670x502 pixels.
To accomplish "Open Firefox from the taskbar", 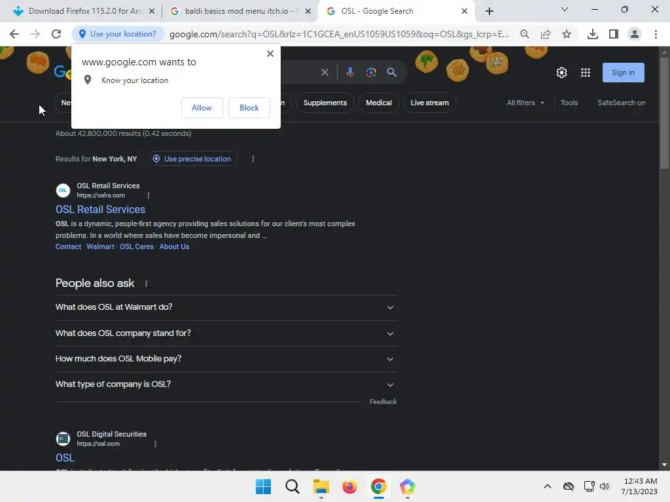I will pyautogui.click(x=349, y=486).
